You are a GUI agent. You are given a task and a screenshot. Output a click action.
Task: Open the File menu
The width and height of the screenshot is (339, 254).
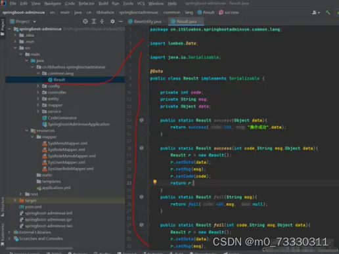13,3
